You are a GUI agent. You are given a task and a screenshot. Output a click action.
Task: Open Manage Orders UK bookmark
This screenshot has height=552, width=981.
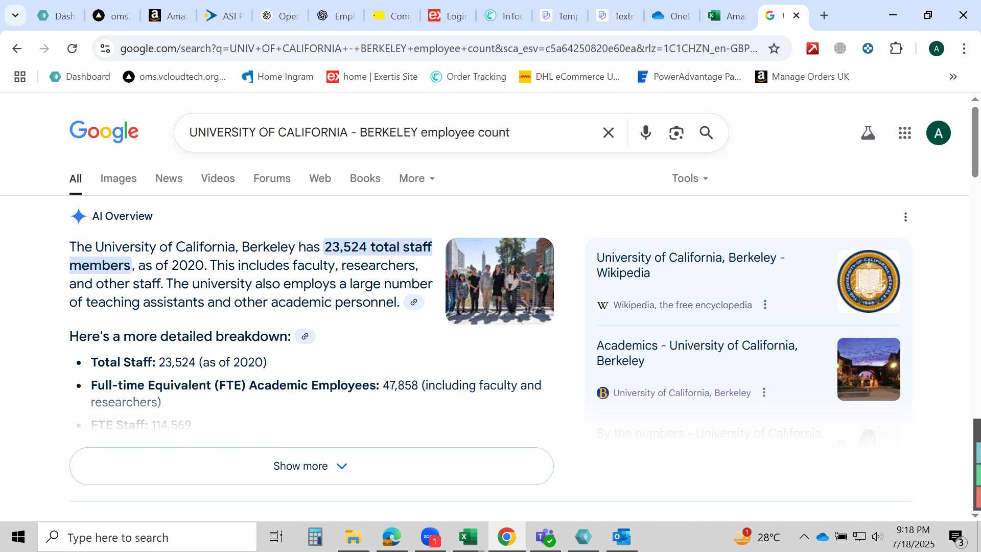point(802,77)
